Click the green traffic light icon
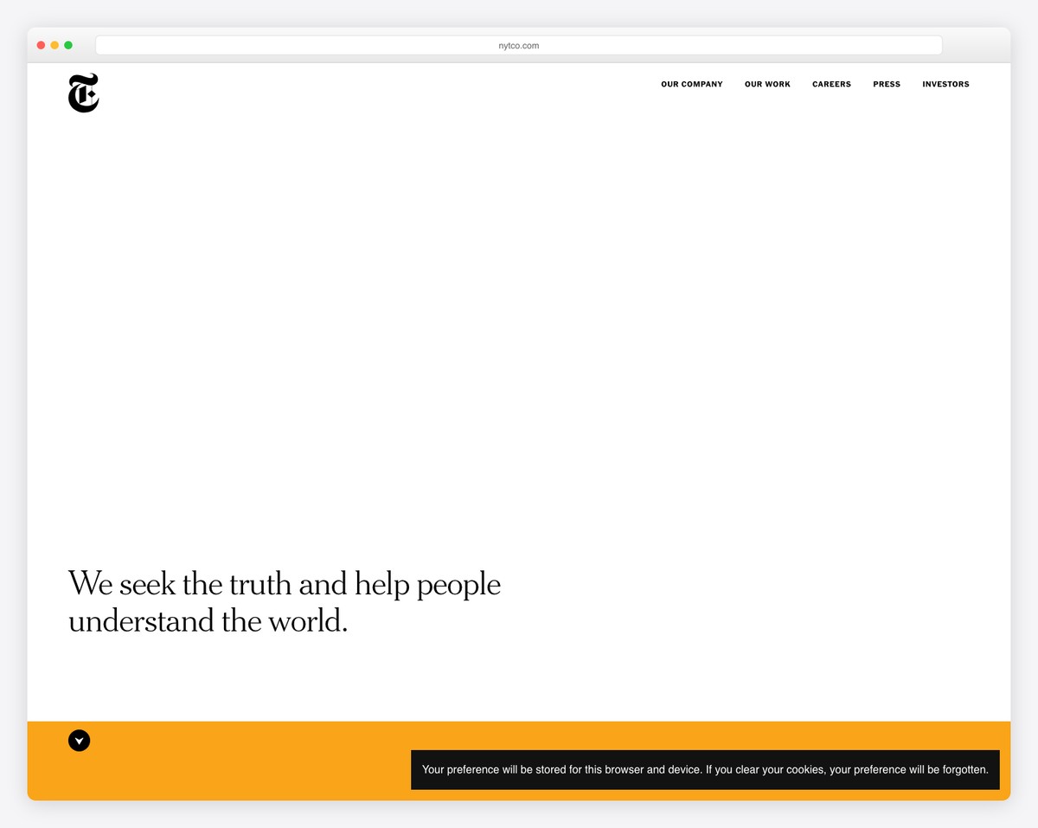This screenshot has width=1038, height=828. [x=67, y=44]
